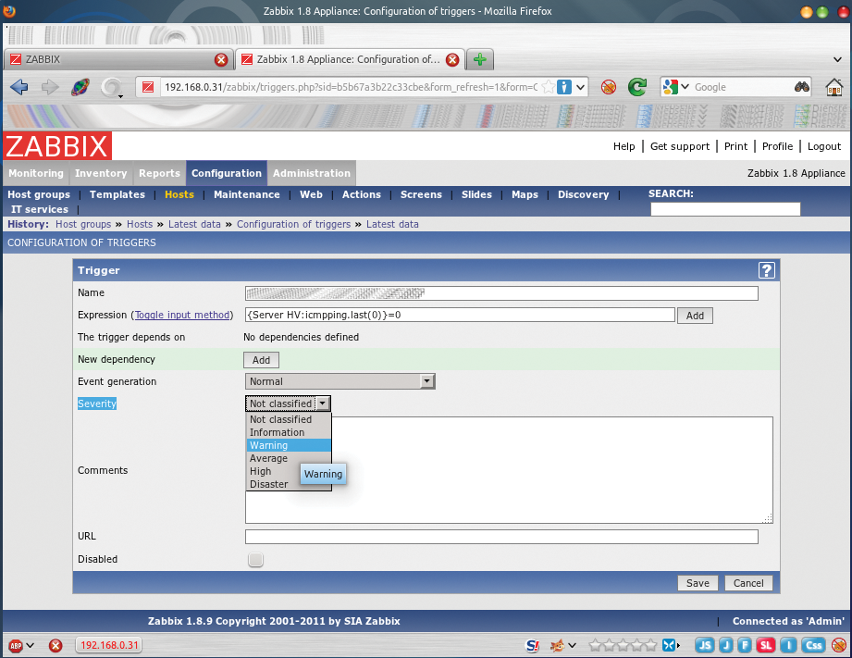
Task: Click the Firefox Home toolbar icon
Action: 833,86
